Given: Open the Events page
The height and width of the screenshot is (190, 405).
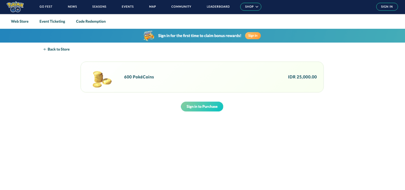Looking at the screenshot, I should click(x=128, y=7).
